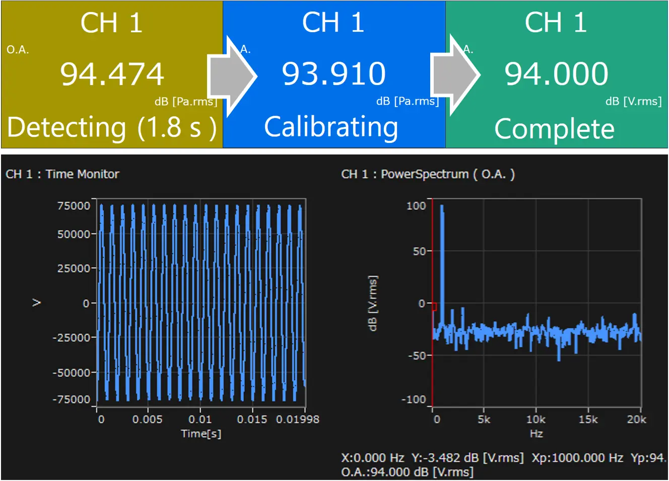Screen dimensions: 669x481
Task: Click the 'Y:-3.482 dB [V.rms]' cursor readout
Action: (x=467, y=458)
